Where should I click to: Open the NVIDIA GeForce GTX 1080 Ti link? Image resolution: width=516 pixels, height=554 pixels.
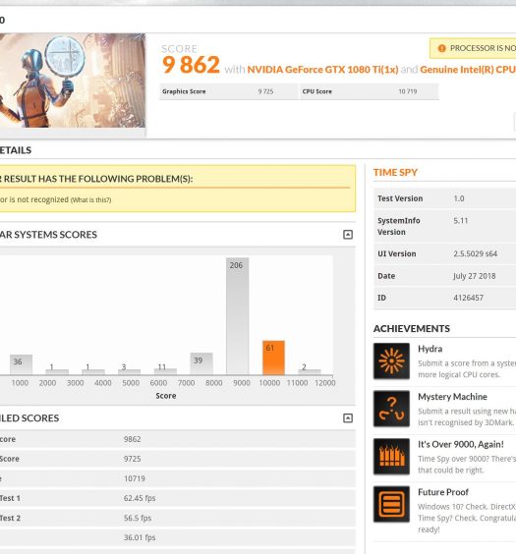pyautogui.click(x=322, y=70)
